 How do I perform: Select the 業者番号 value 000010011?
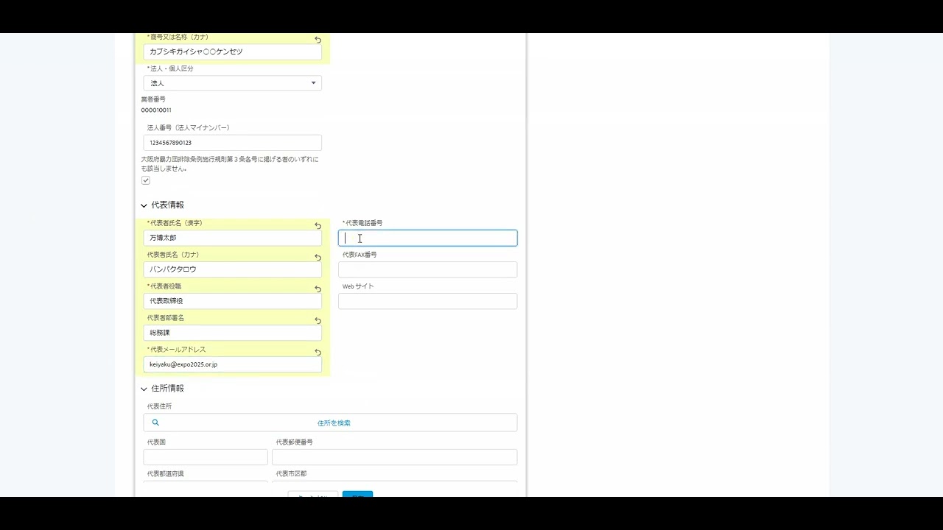(x=156, y=110)
